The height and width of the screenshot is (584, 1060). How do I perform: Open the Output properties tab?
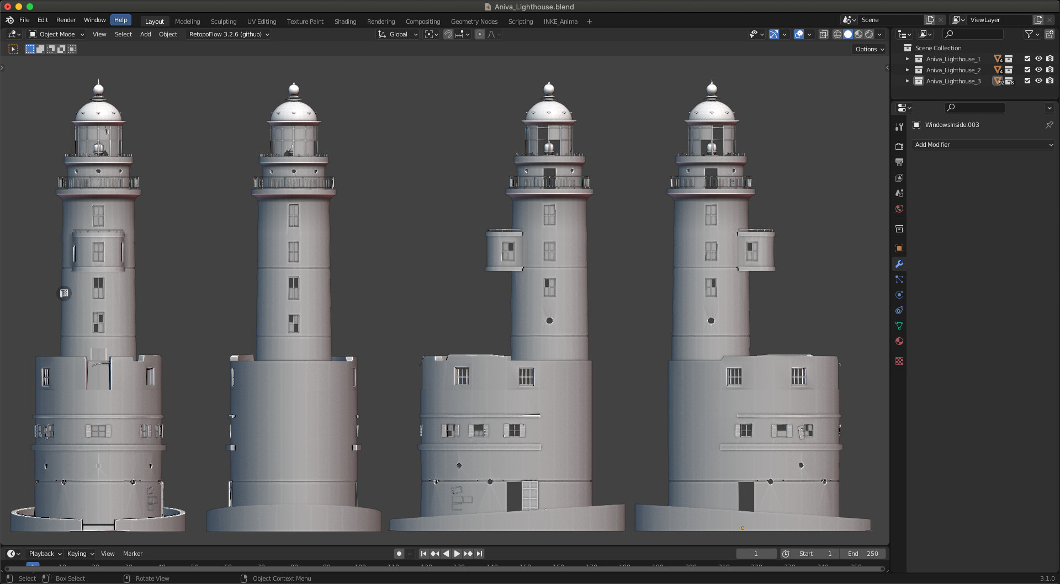[x=899, y=162]
